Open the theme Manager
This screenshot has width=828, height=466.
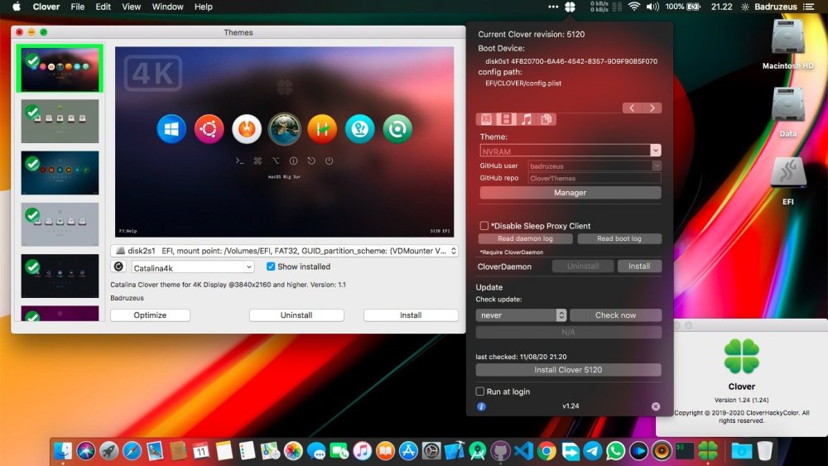click(570, 193)
